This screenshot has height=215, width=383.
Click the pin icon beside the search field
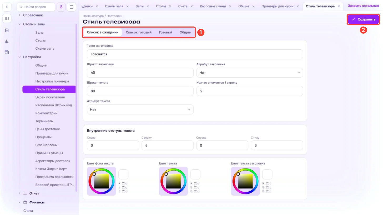click(61, 7)
